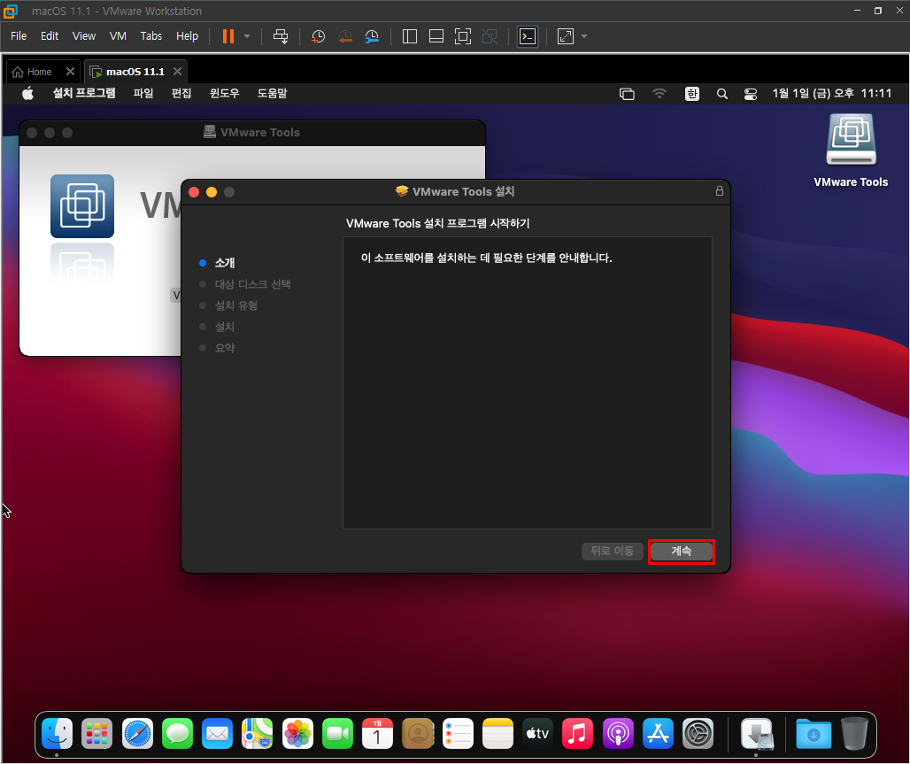Minimize the VMware Tools 설치 window
The image size is (910, 764).
pyautogui.click(x=212, y=192)
